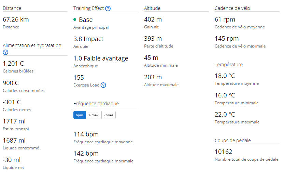
Task: Click the Training Effect section heading
Action: 89,8
